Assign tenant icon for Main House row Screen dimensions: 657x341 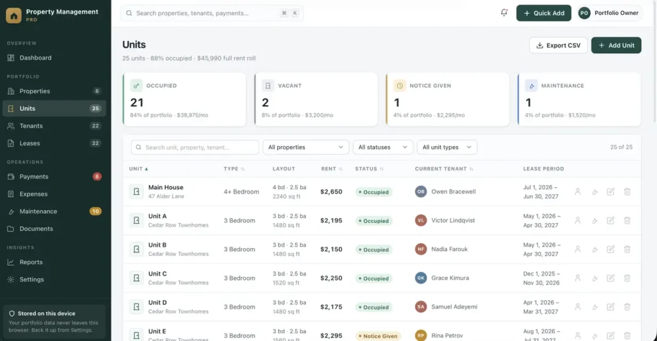[578, 192]
